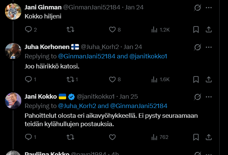Open Grok icon on Jani Ginman's post
Image resolution: width=228 pixels, height=155 pixels.
click(198, 7)
